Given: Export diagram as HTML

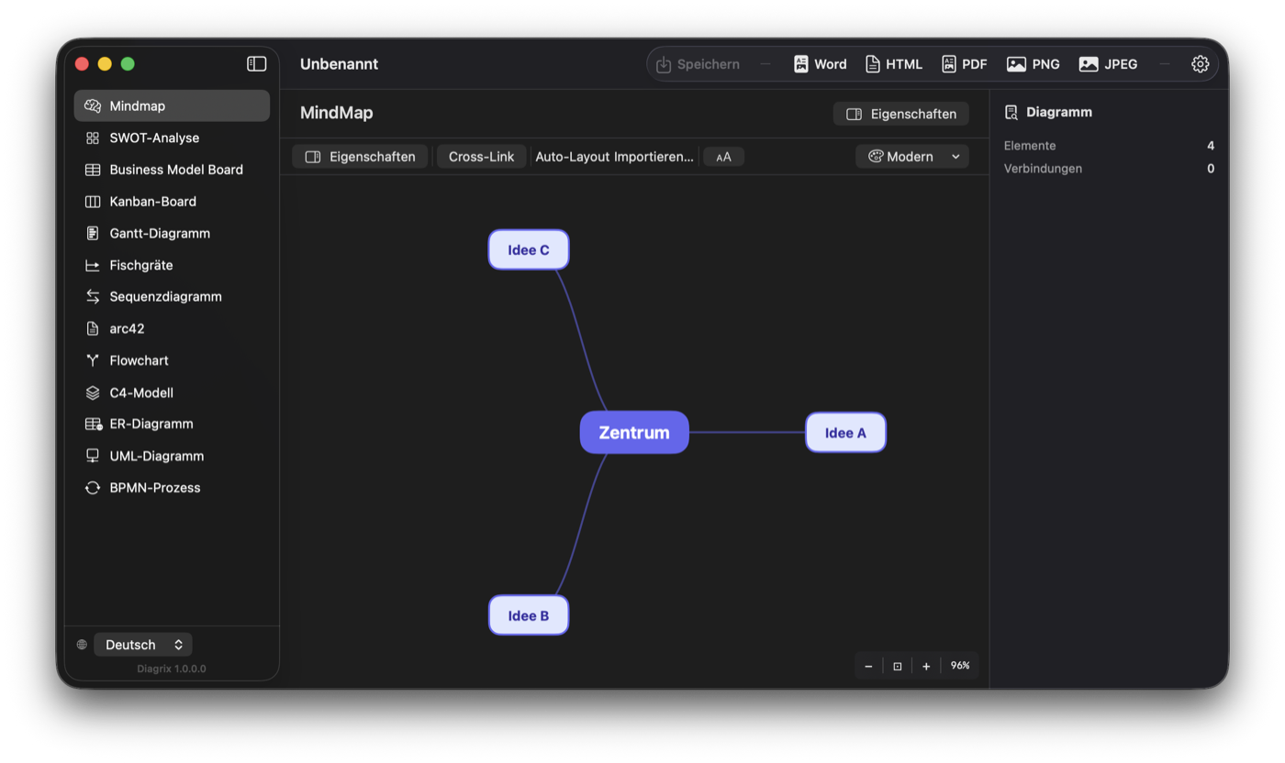Looking at the screenshot, I should 893,64.
